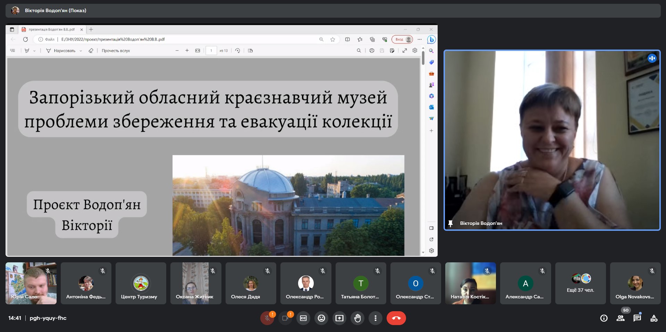Unmute the microphone
Screen dimensions: 666x332
[x=267, y=318]
